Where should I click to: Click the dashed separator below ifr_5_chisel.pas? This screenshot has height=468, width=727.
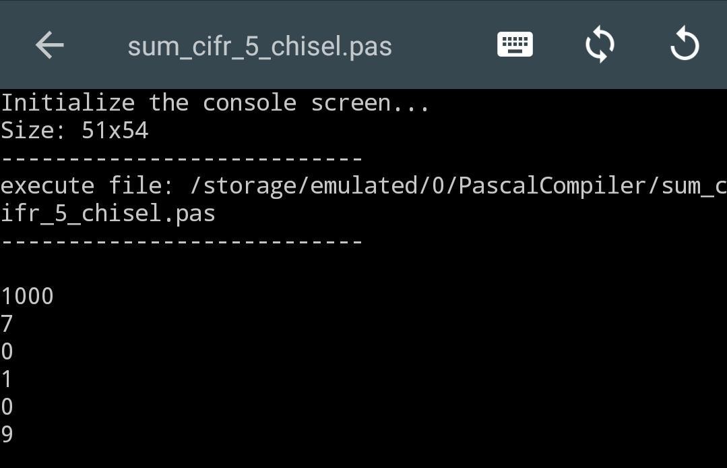182,241
